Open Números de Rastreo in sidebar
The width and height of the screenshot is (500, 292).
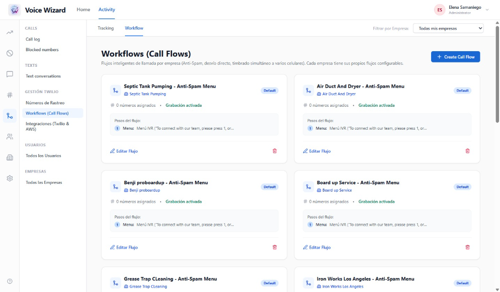point(45,103)
